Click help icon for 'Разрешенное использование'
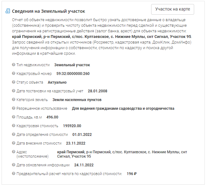This screenshot has width=206, height=185. [13, 109]
